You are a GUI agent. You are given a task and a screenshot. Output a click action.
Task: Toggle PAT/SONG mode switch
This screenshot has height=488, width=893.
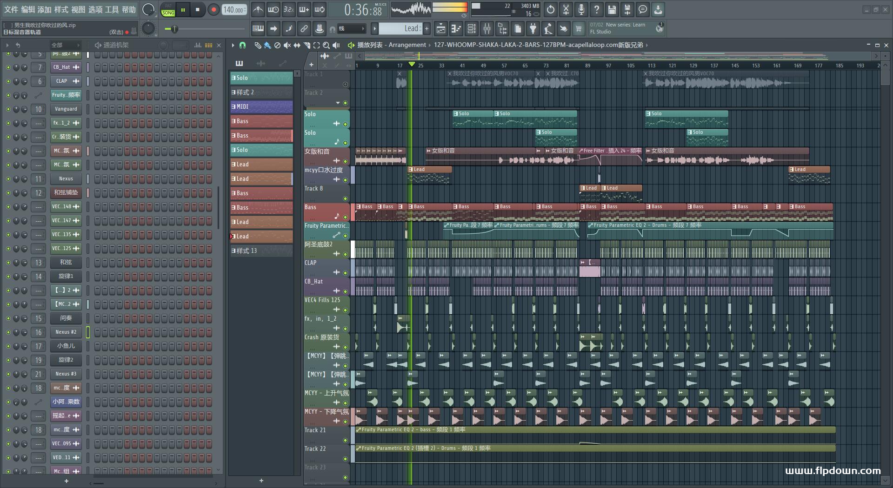click(x=168, y=10)
